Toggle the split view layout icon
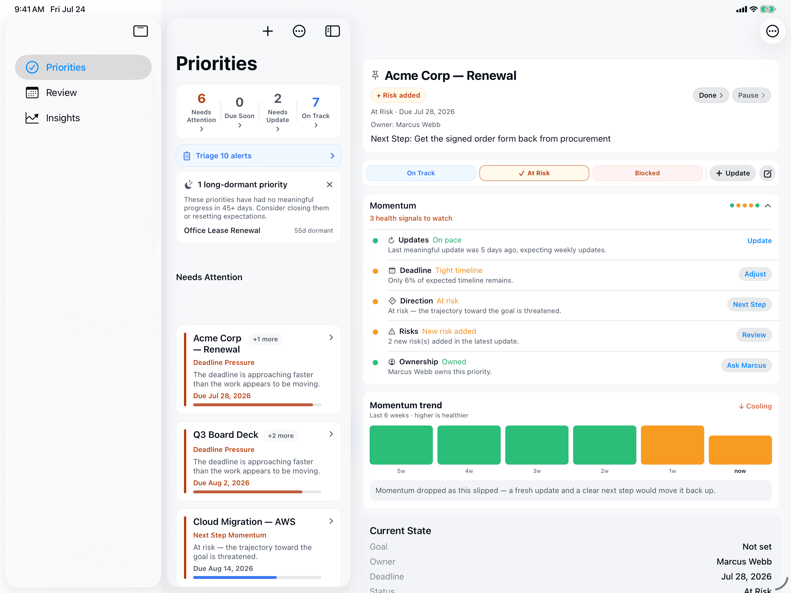This screenshot has width=791, height=593. tap(332, 31)
